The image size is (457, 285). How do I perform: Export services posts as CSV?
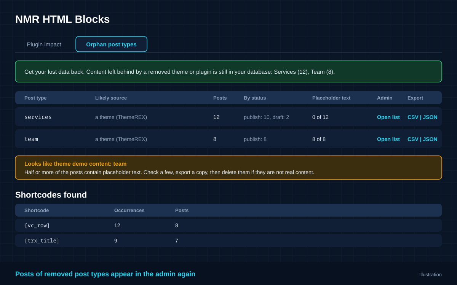pos(413,117)
